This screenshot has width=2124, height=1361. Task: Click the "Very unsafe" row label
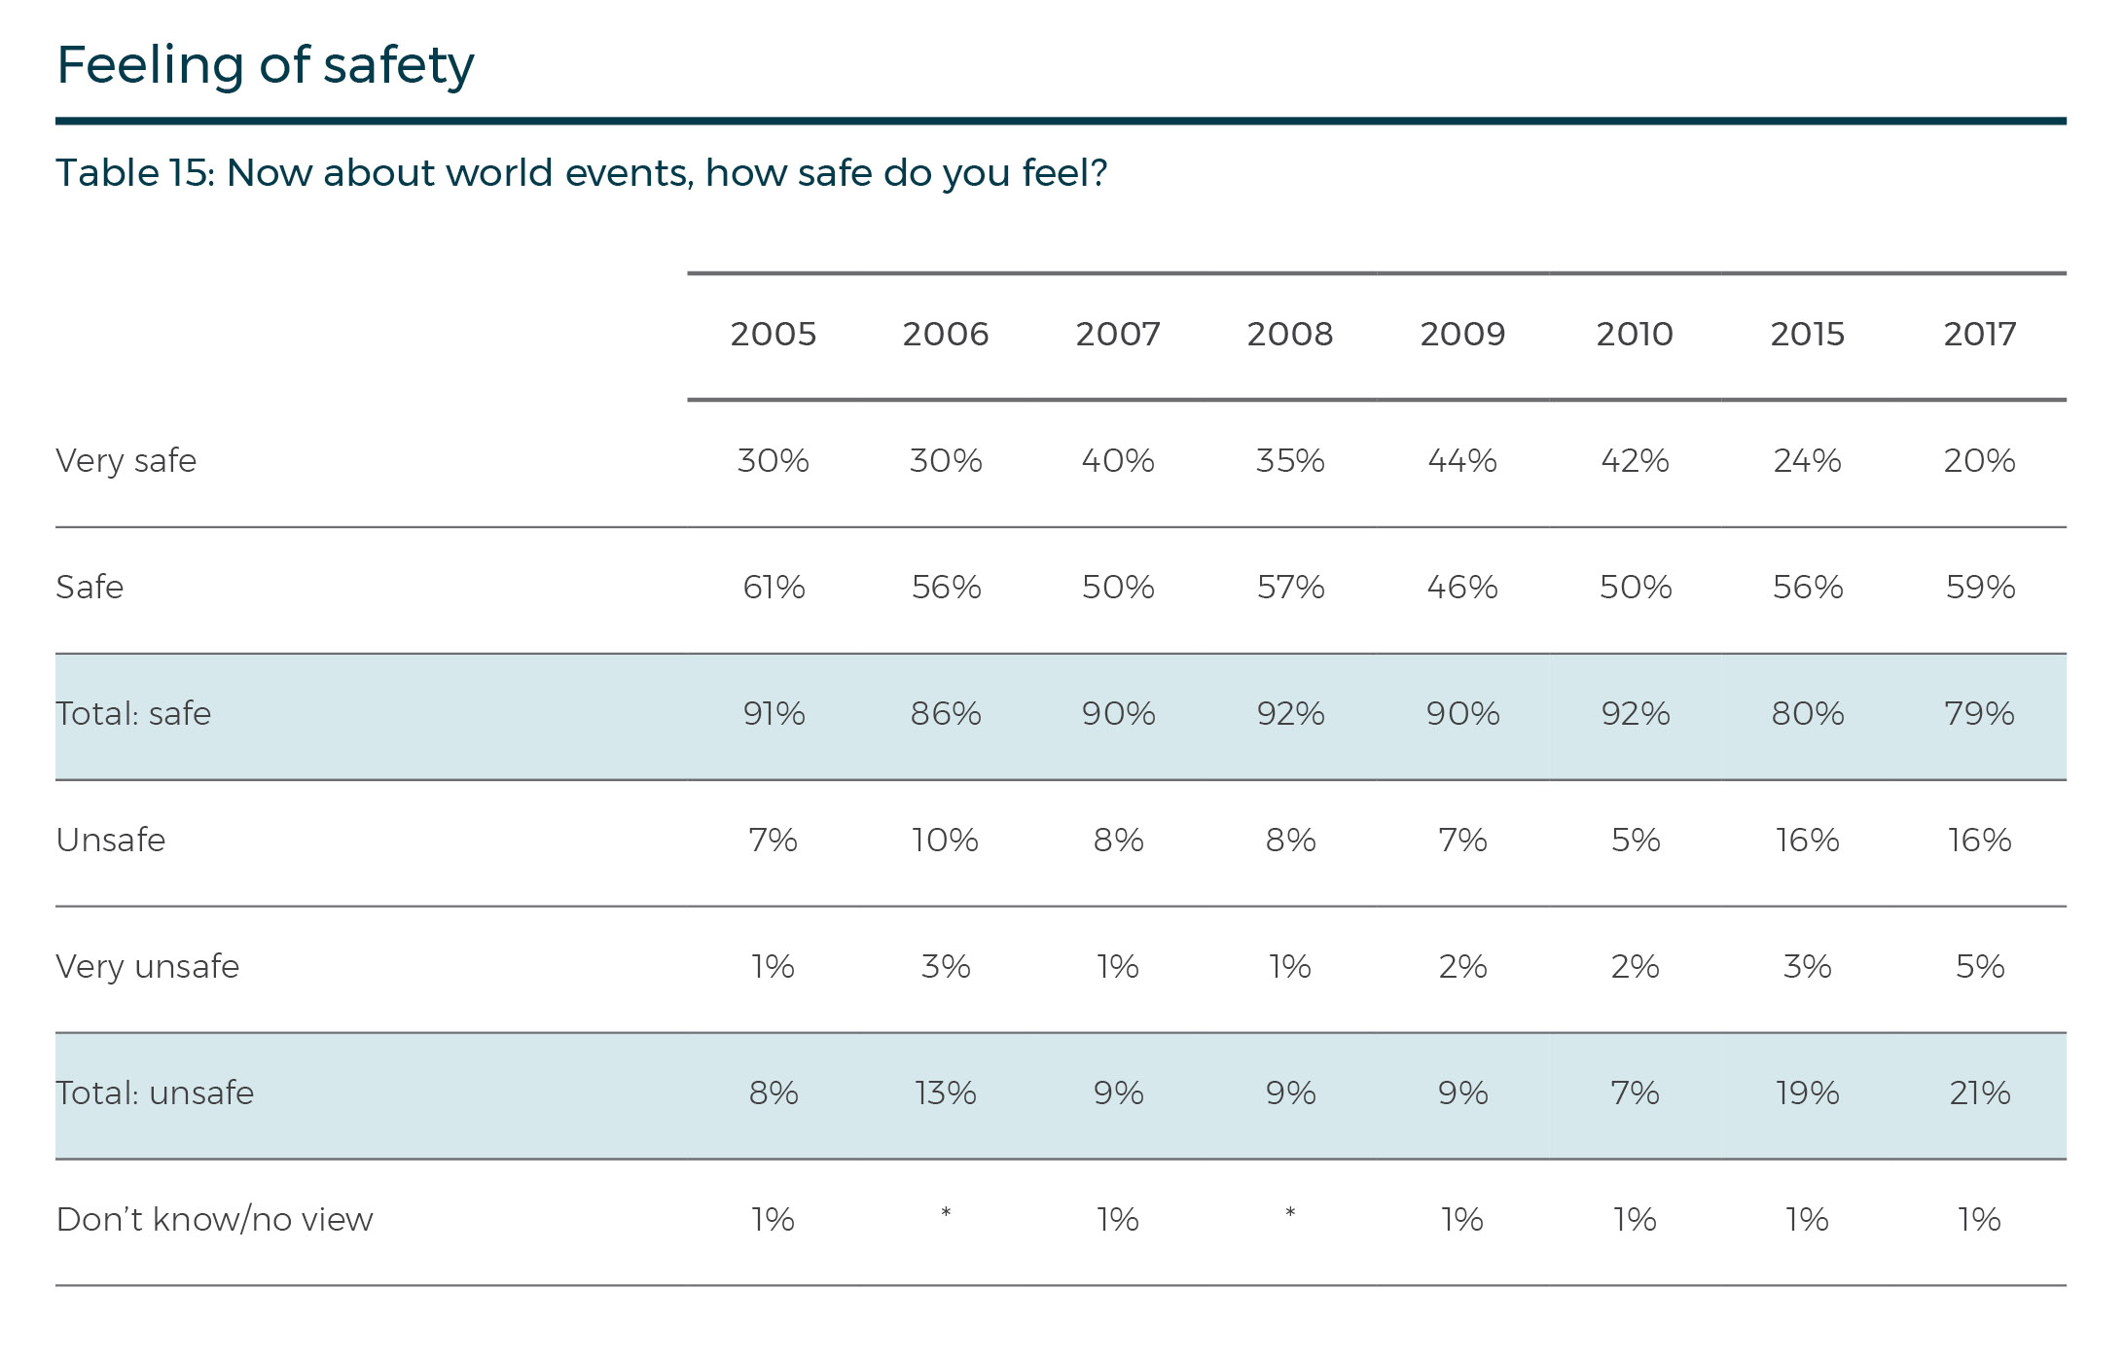tap(148, 967)
